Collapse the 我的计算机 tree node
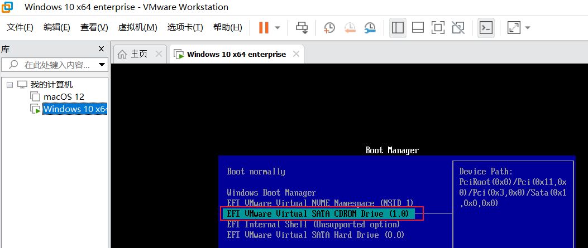The image size is (588, 248). 10,85
